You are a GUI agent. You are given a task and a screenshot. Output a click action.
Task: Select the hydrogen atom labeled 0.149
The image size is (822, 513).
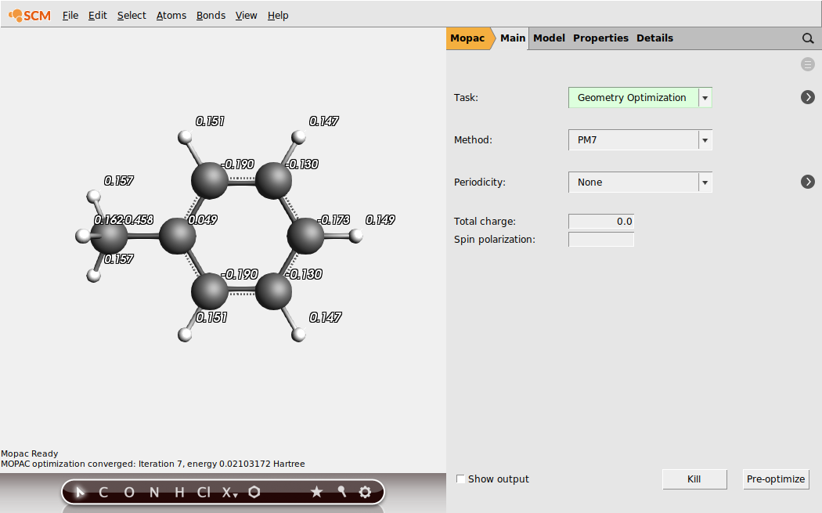tap(356, 236)
